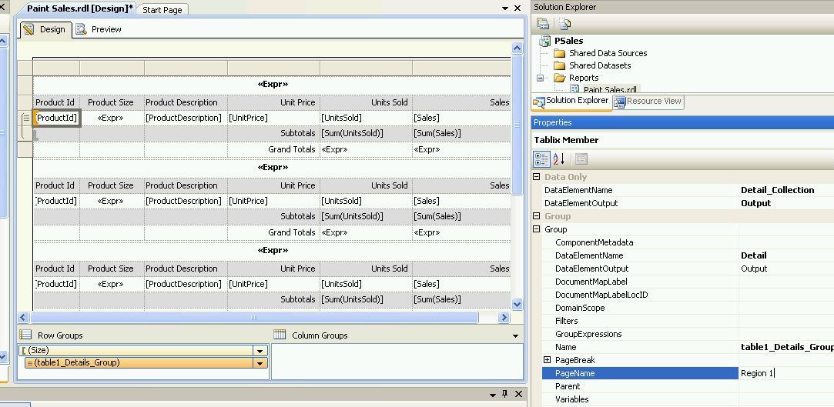Screen dimensions: 834x407
Task: Click the Column Groups pane icon
Action: (279, 335)
